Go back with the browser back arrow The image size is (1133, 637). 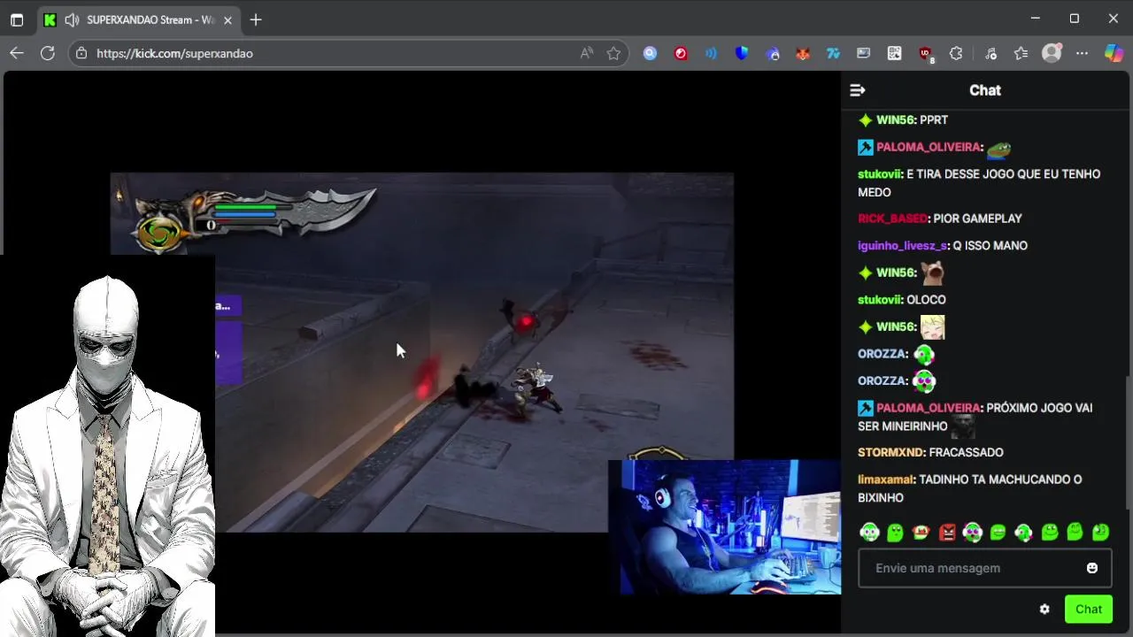pyautogui.click(x=17, y=53)
